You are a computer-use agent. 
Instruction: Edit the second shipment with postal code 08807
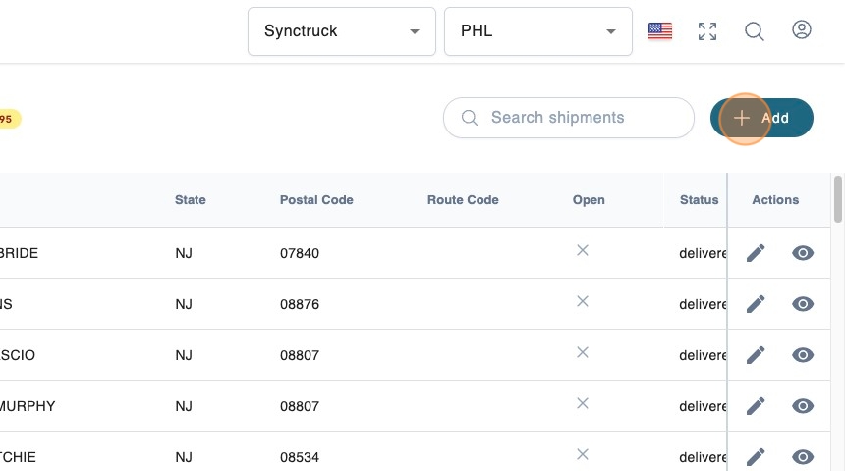pos(756,406)
